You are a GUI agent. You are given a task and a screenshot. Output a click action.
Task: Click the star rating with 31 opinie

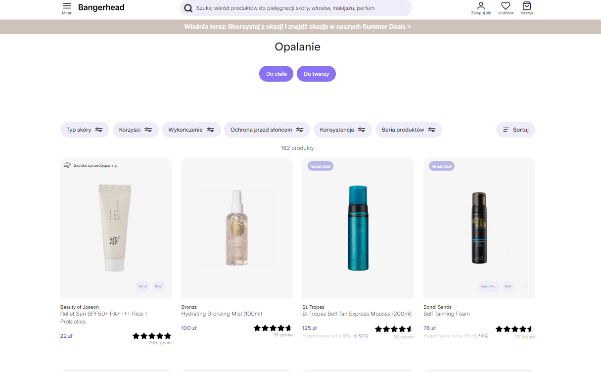273,328
